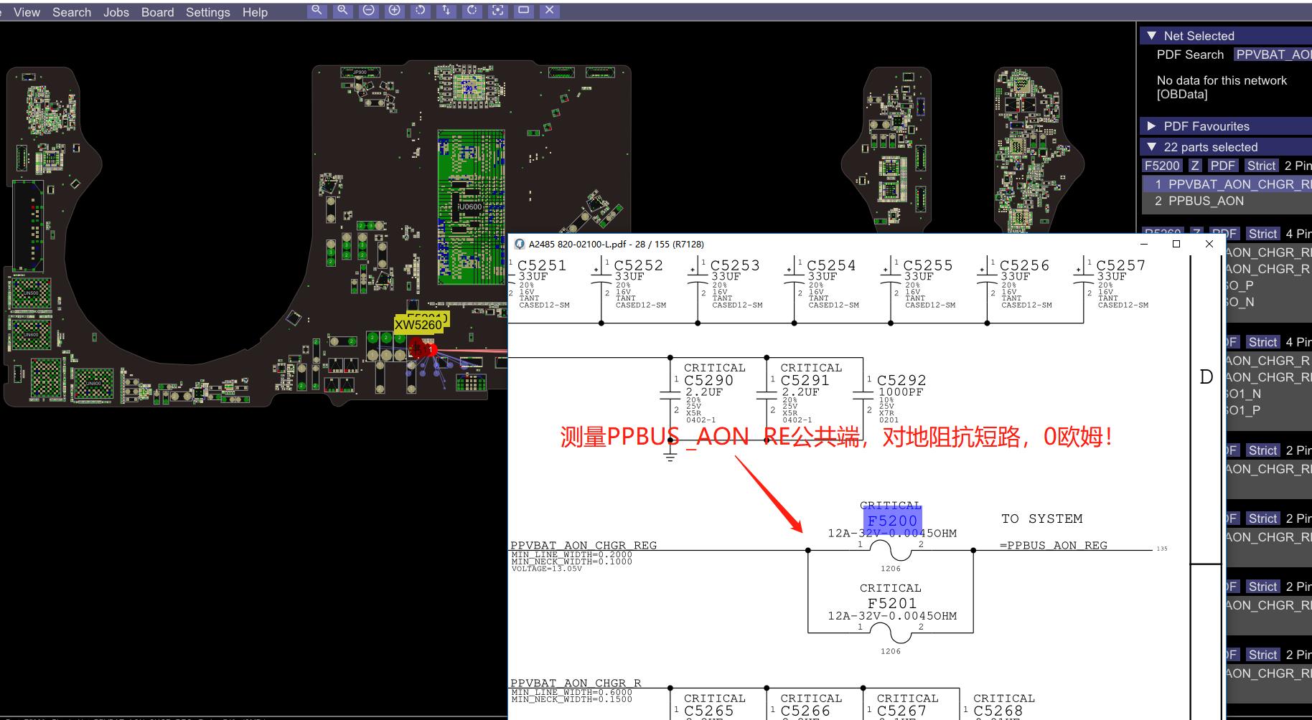Open the Board menu
The height and width of the screenshot is (720, 1312).
pyautogui.click(x=157, y=12)
